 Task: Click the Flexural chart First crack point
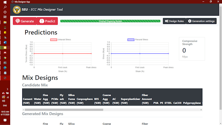click(x=140, y=54)
